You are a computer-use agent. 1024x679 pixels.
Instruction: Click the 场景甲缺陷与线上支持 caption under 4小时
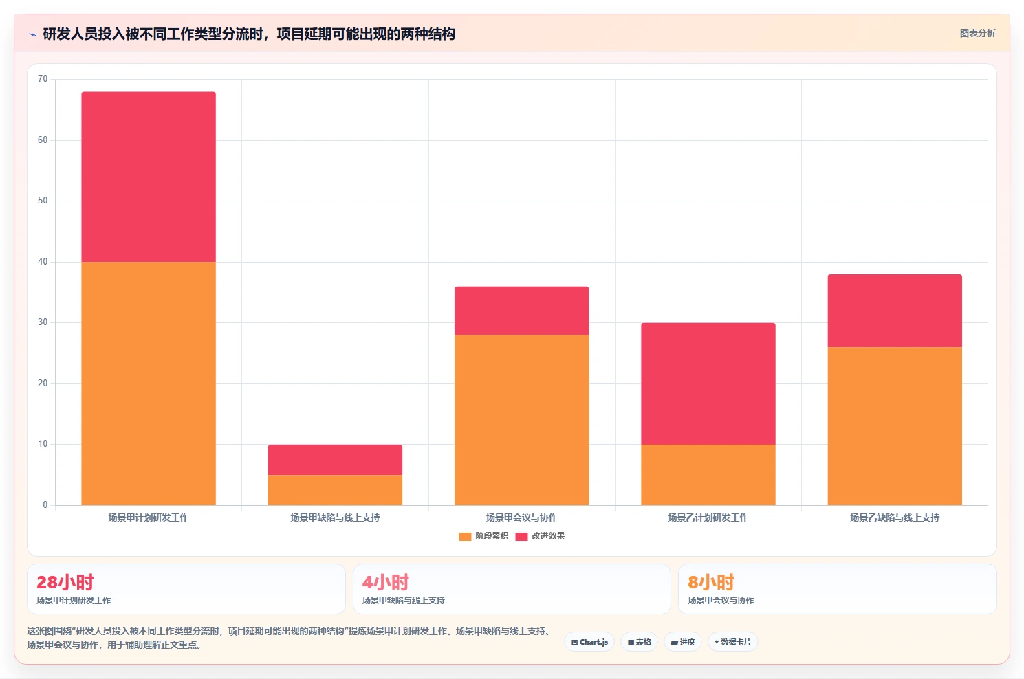point(404,601)
